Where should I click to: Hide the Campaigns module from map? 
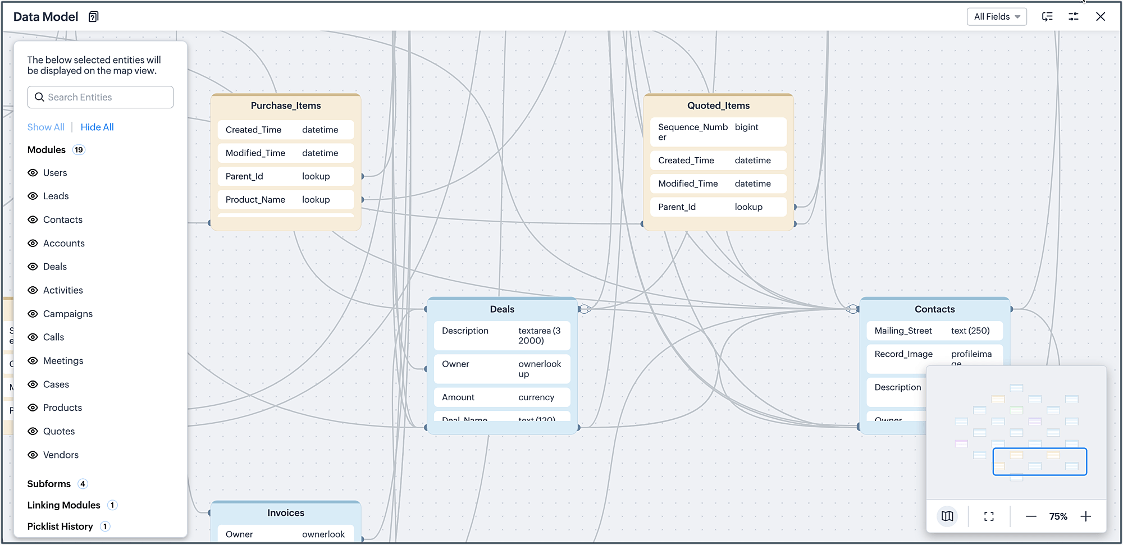[33, 314]
